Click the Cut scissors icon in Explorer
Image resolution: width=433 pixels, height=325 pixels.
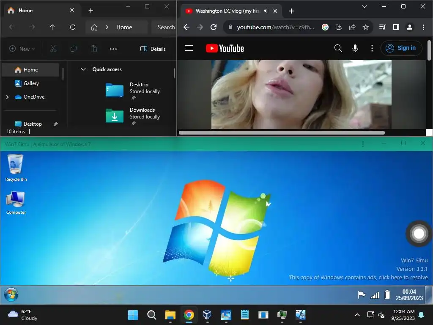click(x=53, y=49)
